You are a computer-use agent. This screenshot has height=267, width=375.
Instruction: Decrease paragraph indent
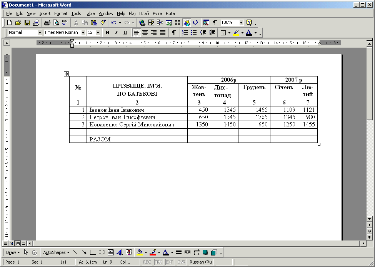(x=203, y=33)
